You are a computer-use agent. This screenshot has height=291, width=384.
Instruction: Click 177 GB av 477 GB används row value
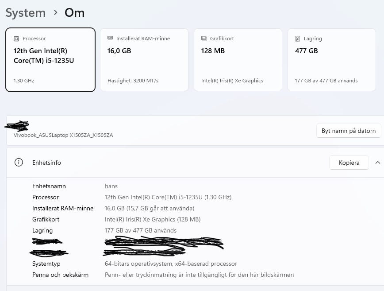pos(141,230)
